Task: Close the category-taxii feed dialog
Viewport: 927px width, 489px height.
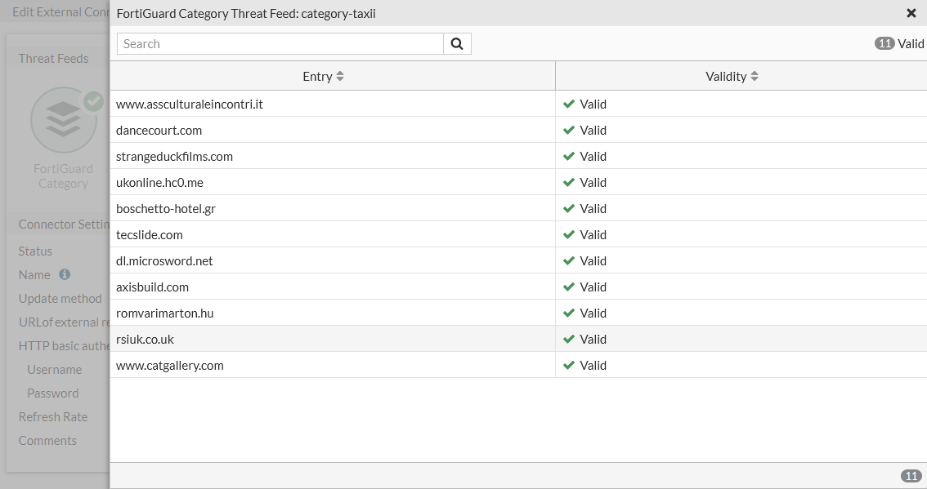Action: click(912, 13)
